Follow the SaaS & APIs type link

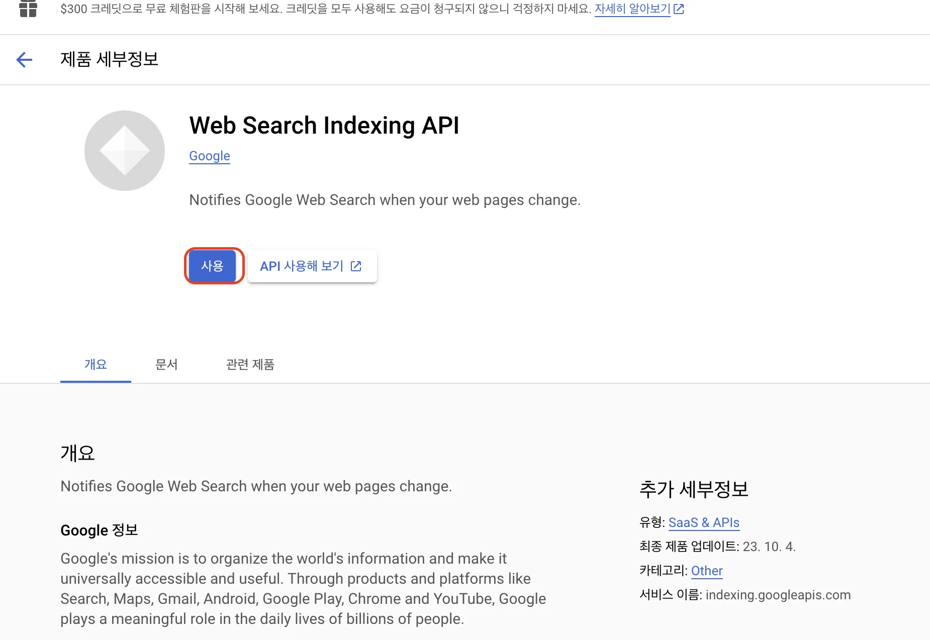(704, 522)
